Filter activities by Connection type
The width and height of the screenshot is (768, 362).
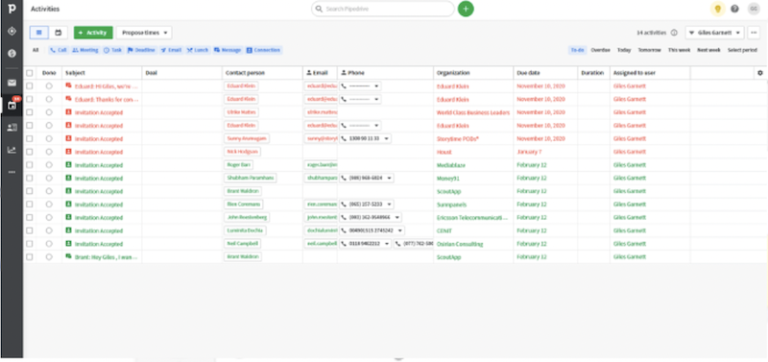(263, 50)
